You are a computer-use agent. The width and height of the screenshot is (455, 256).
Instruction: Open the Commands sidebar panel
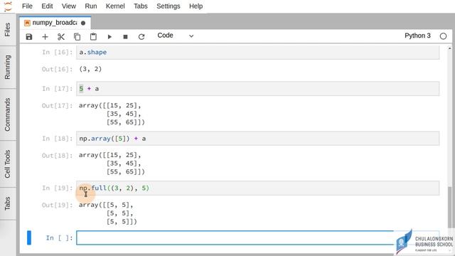(8, 114)
